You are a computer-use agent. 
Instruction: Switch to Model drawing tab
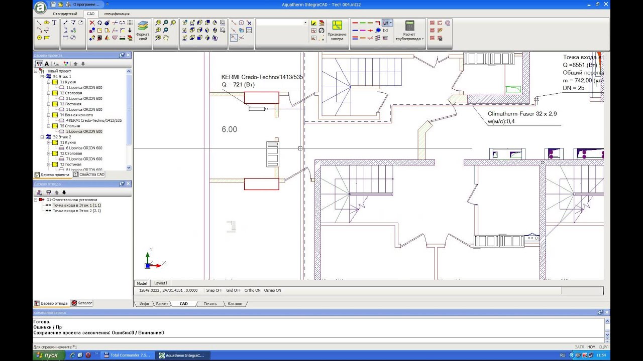[x=142, y=283]
